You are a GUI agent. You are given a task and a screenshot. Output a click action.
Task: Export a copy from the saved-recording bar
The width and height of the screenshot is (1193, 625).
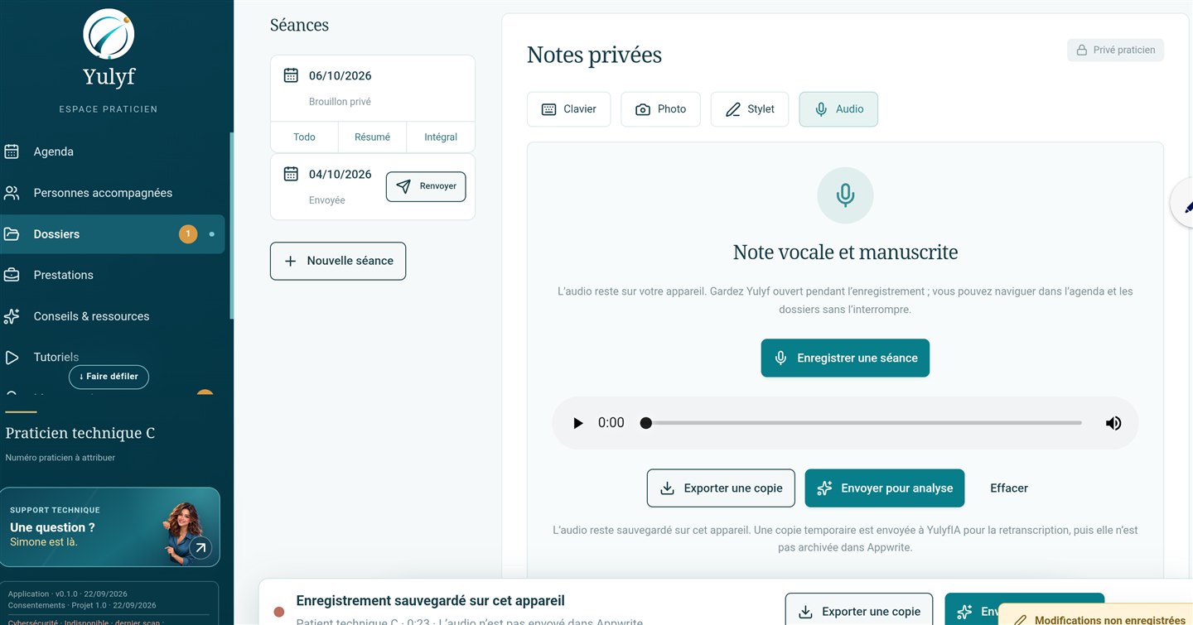point(859,611)
